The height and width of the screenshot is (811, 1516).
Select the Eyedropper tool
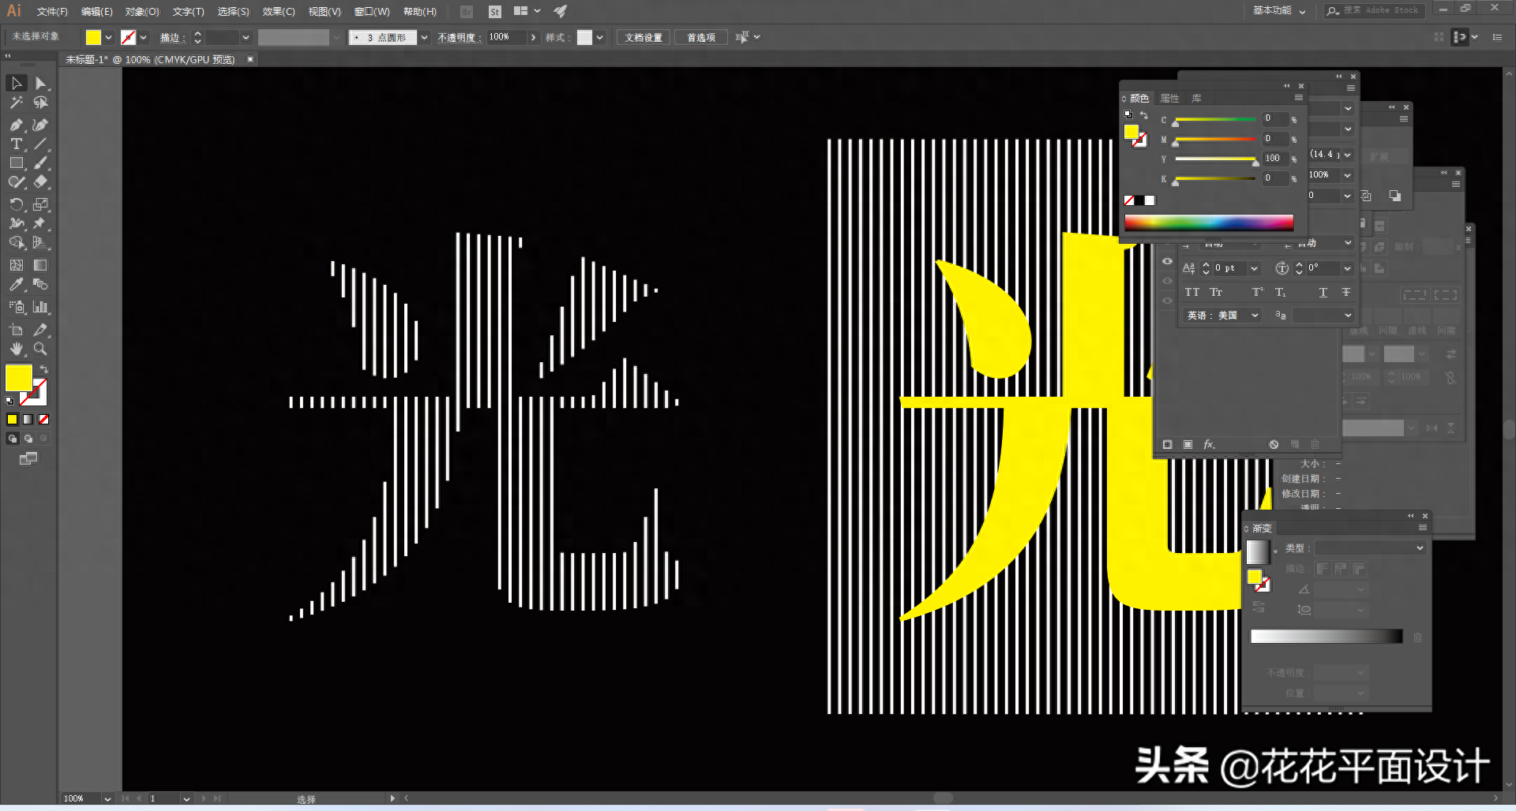tap(16, 285)
